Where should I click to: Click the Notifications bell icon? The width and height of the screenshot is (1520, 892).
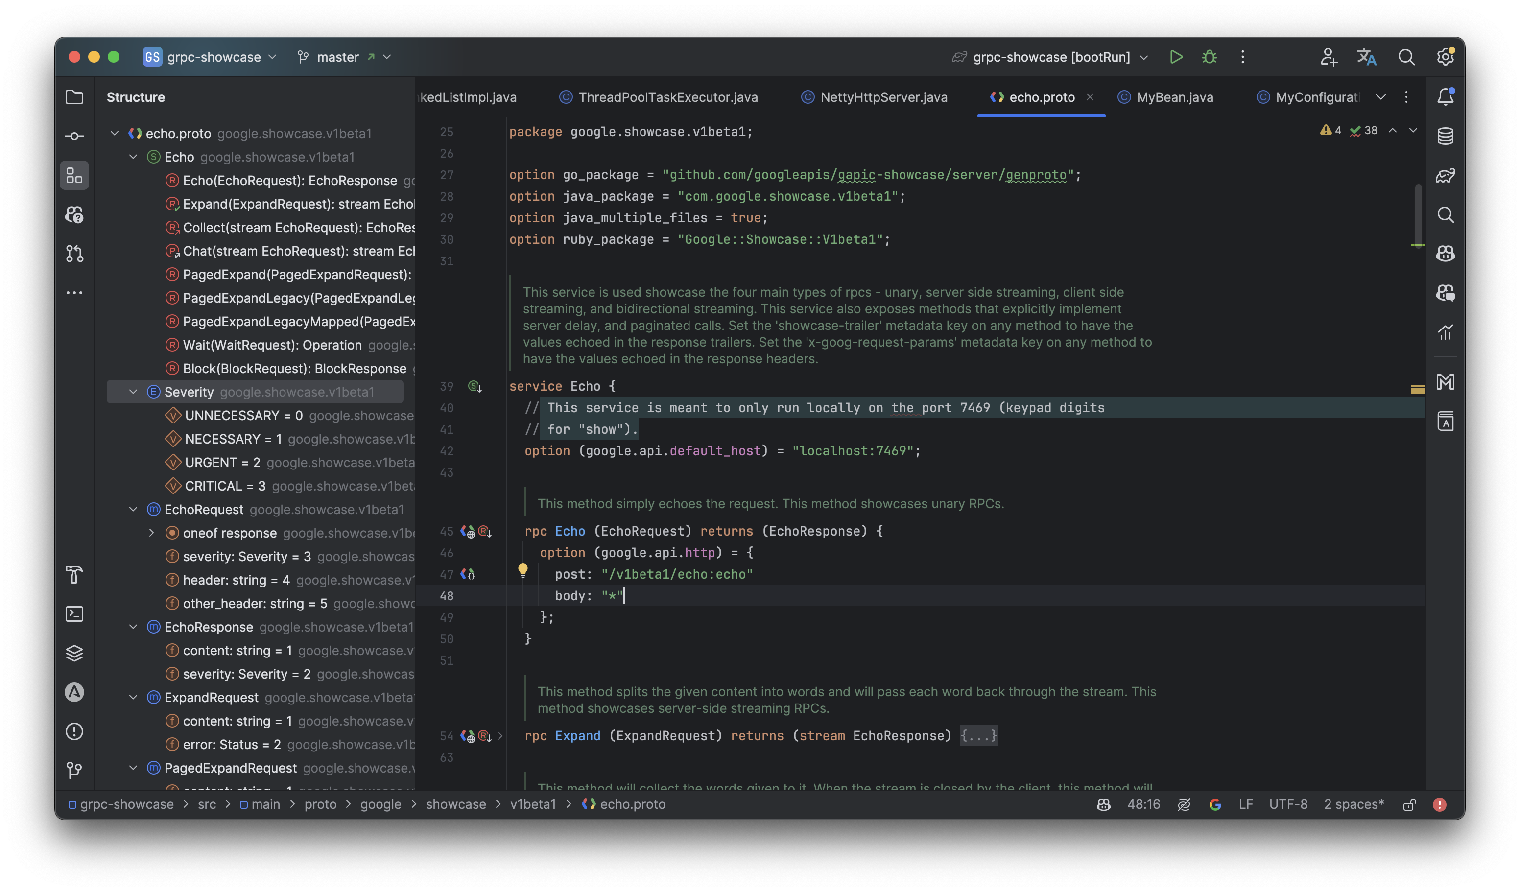pyautogui.click(x=1445, y=97)
